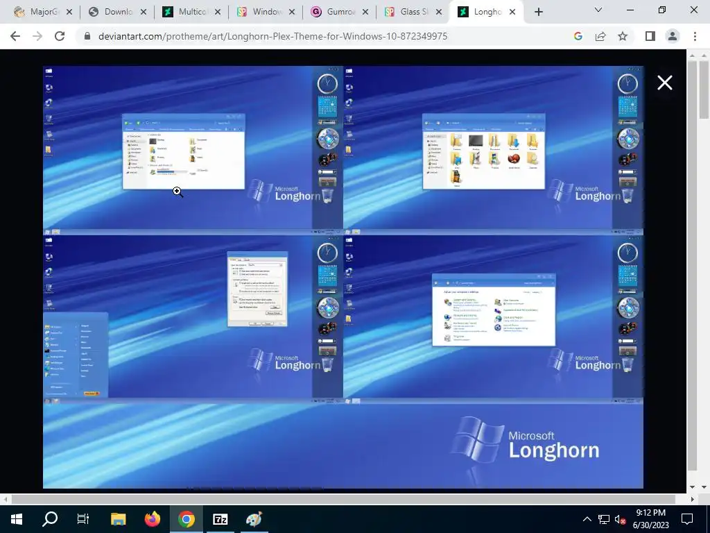The image size is (710, 533).
Task: Open the browser side panel
Action: coord(650,36)
